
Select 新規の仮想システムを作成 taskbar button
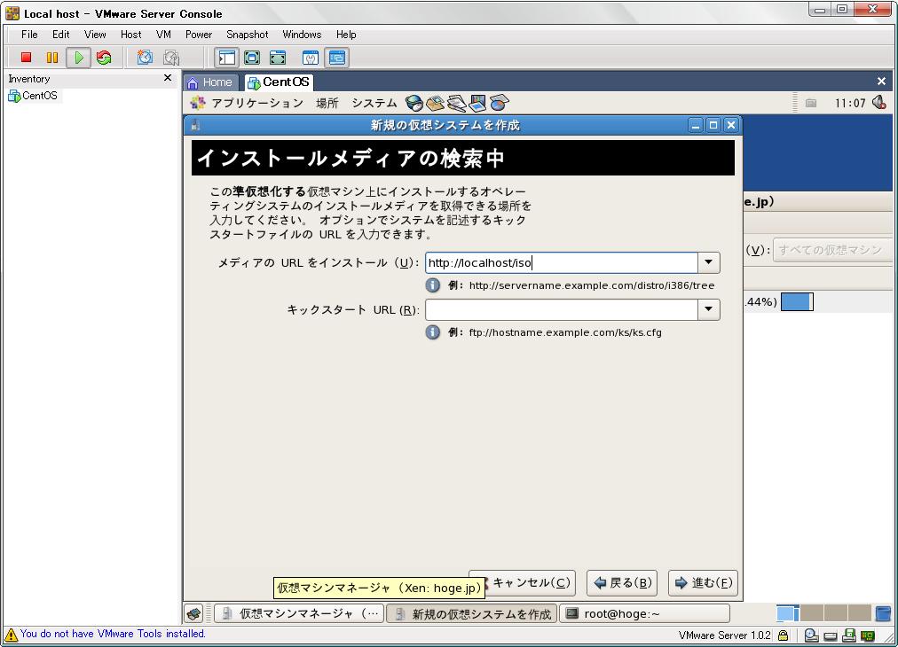pyautogui.click(x=472, y=614)
